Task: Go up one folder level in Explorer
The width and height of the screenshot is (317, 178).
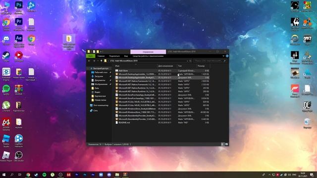Action: 101,61
